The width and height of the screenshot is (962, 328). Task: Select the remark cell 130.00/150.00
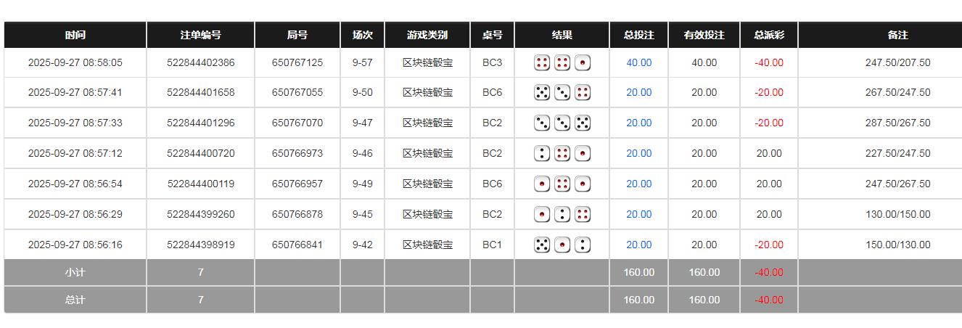(897, 215)
